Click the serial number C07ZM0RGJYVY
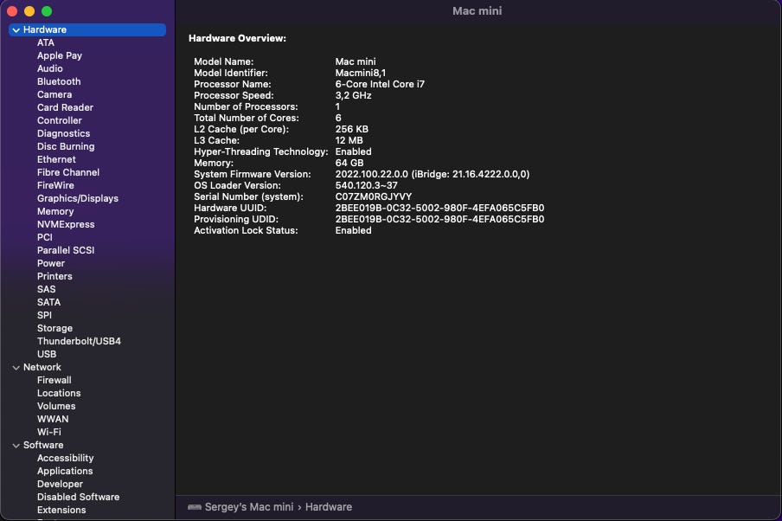 coord(374,196)
